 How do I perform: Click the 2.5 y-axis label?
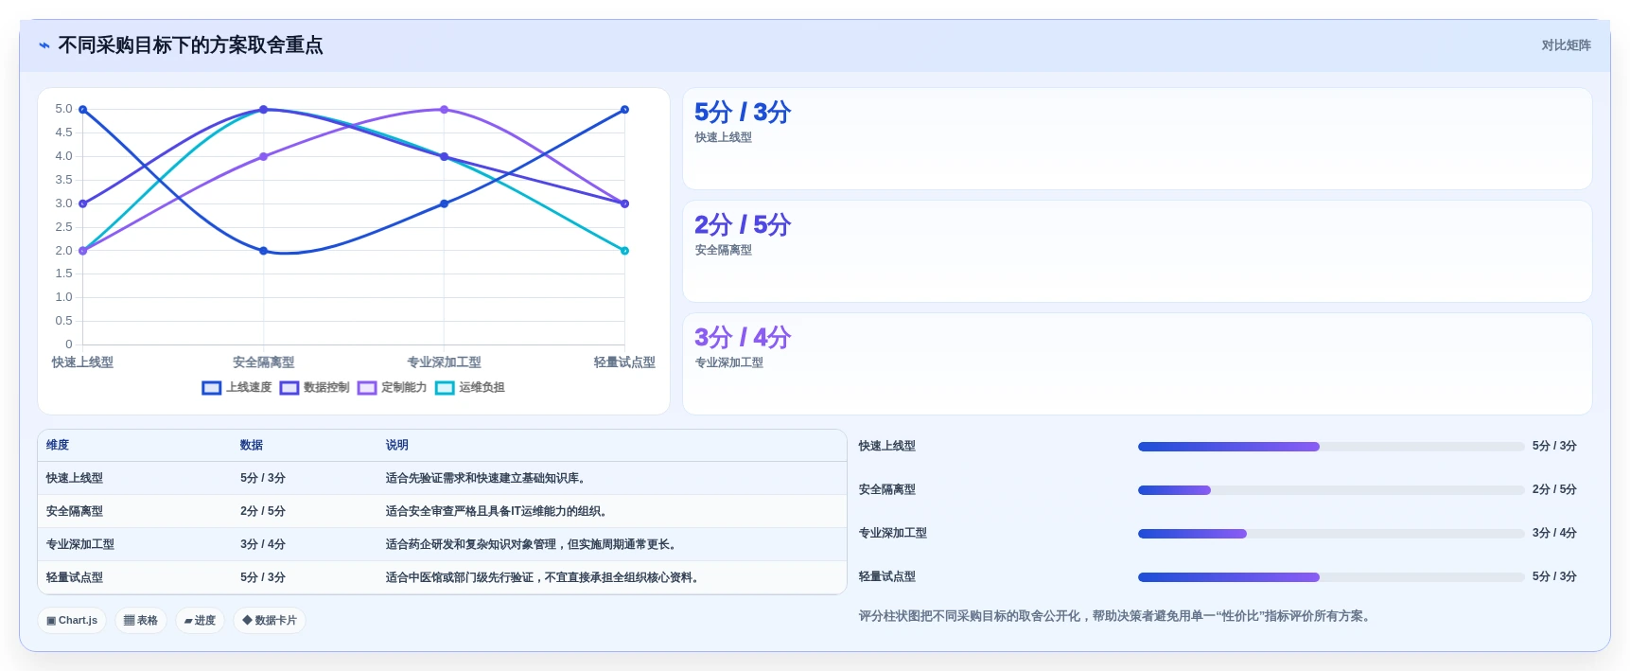(x=63, y=227)
